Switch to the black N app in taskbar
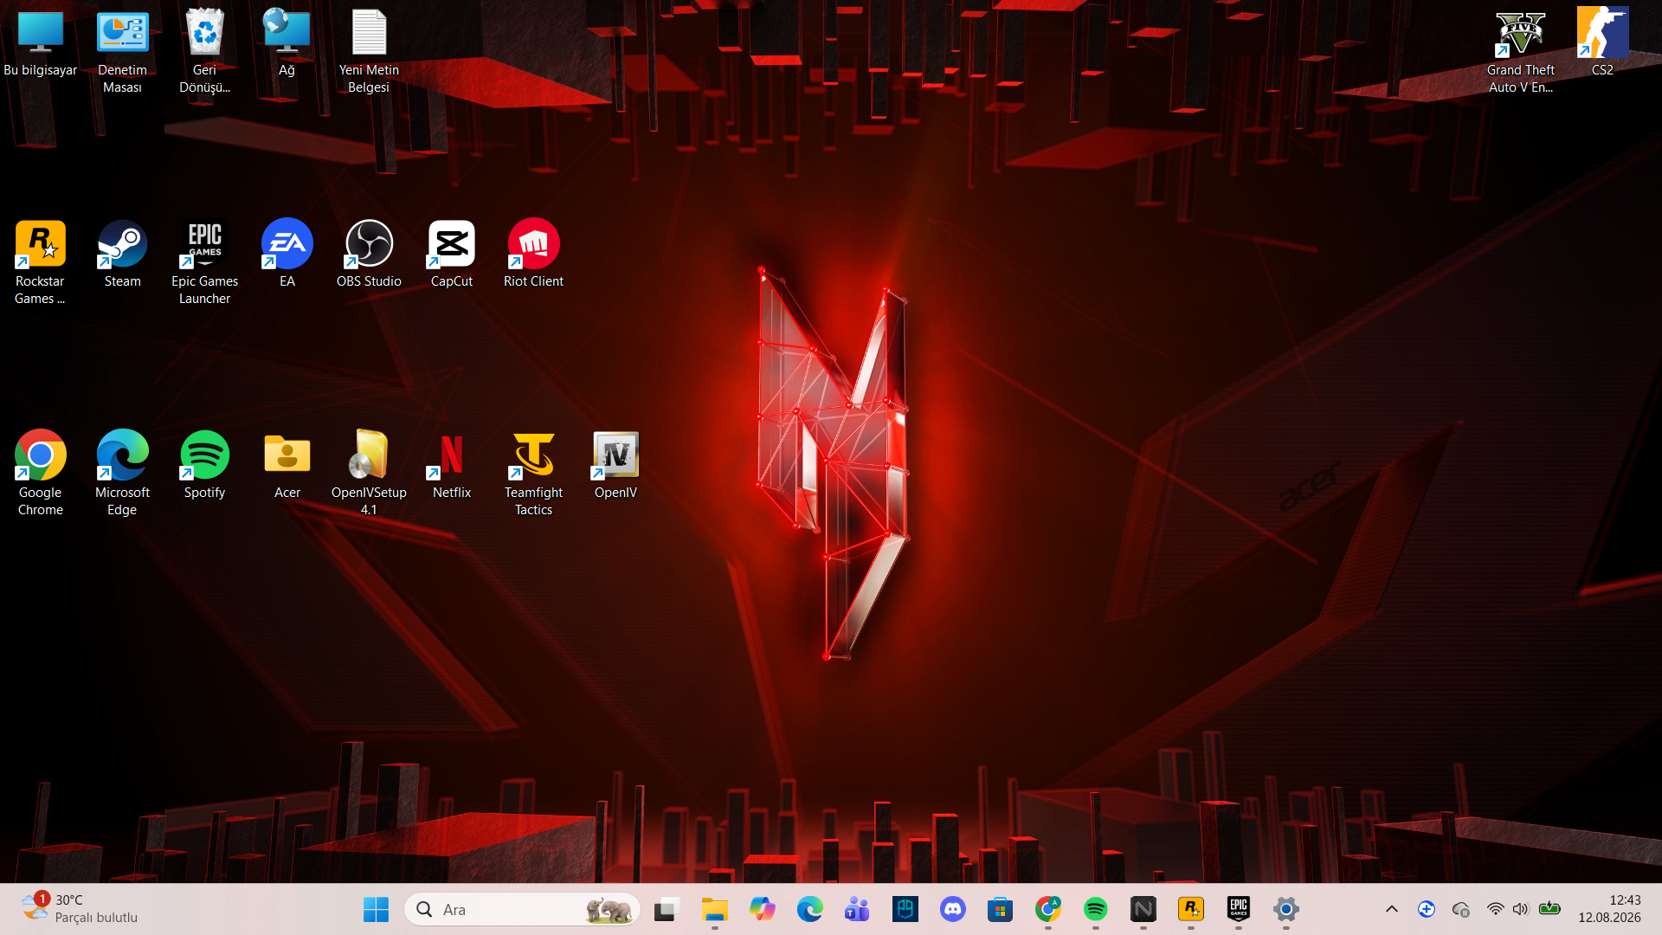The height and width of the screenshot is (935, 1662). (1143, 910)
